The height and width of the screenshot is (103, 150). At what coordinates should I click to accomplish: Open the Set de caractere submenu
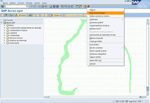105,48
